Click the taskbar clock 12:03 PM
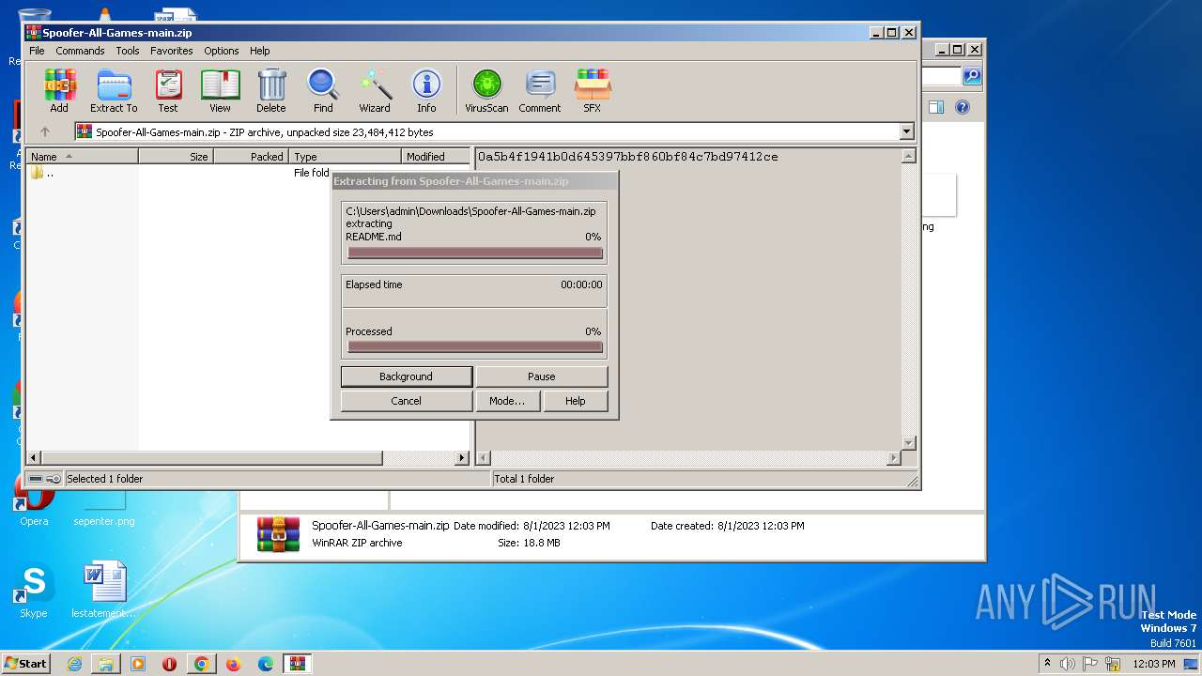This screenshot has width=1202, height=676. coord(1153,664)
